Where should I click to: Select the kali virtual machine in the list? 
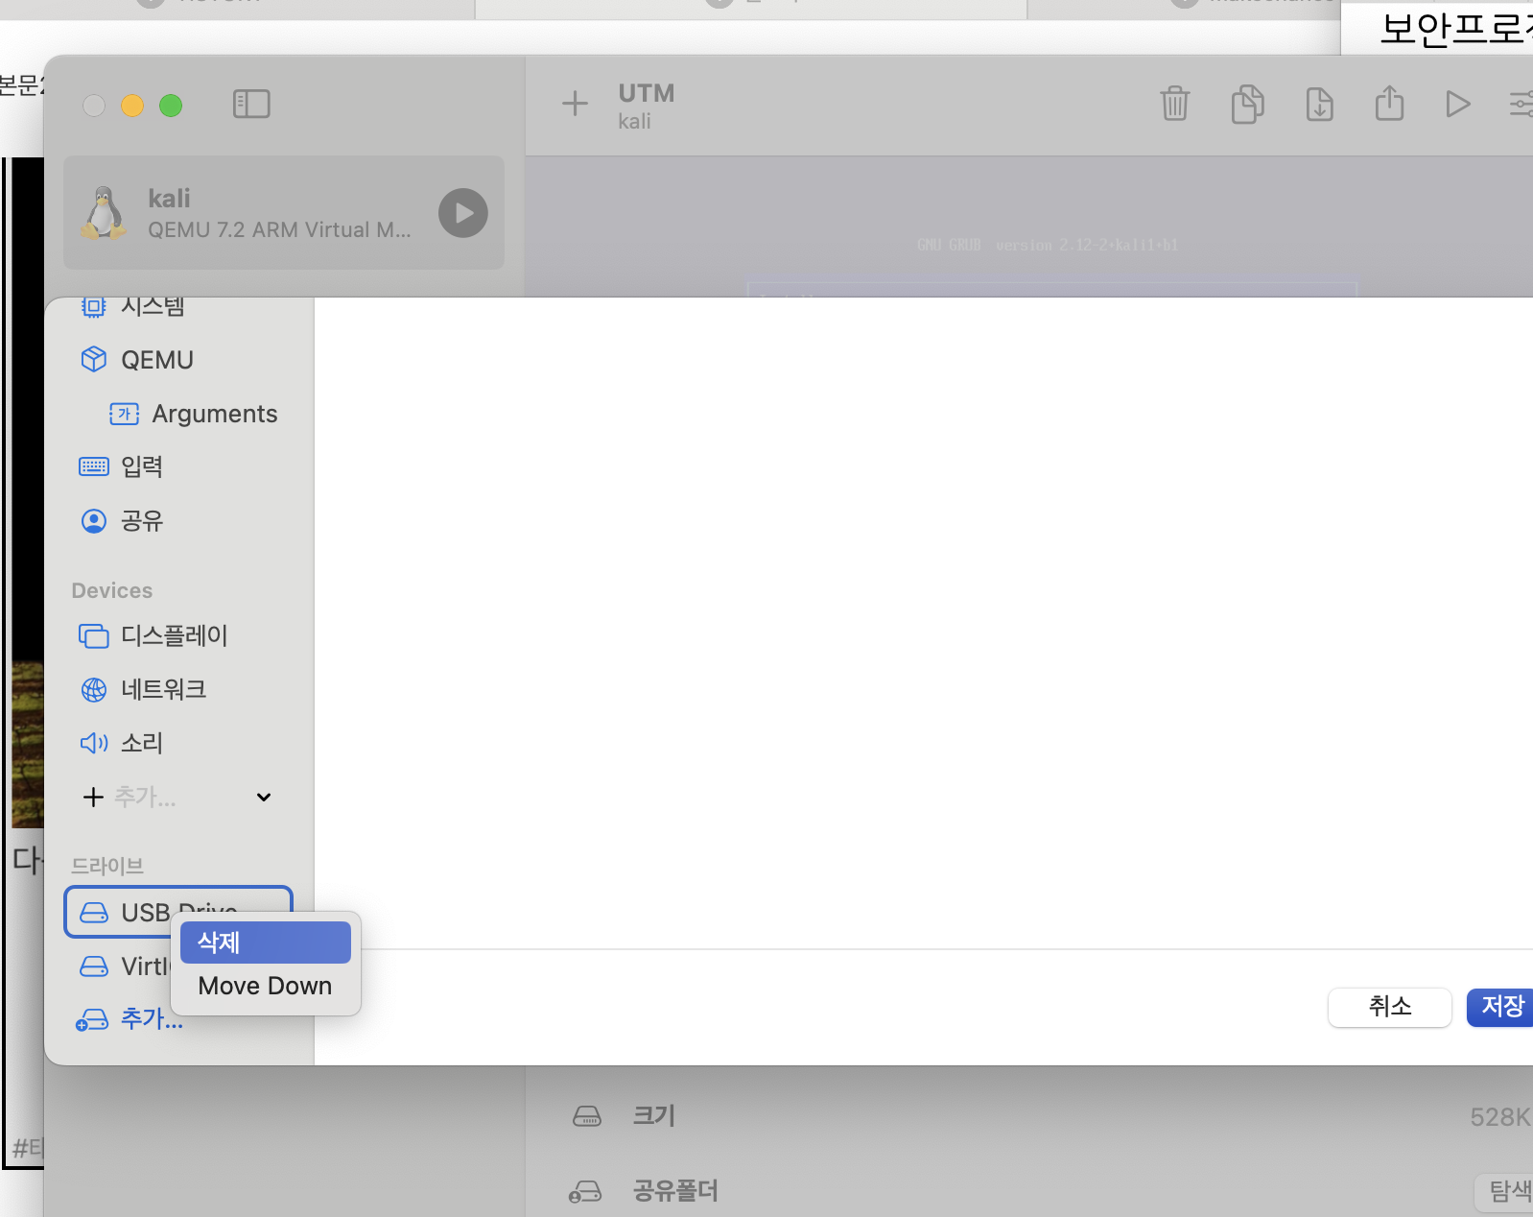pyautogui.click(x=284, y=213)
